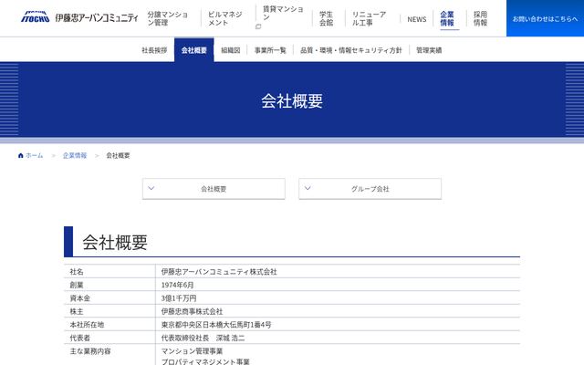Click 3億1千万円 capital value

tap(179, 298)
